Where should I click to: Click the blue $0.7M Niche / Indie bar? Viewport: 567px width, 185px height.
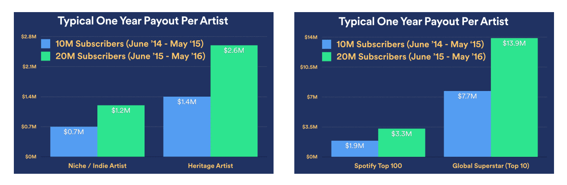click(x=74, y=141)
